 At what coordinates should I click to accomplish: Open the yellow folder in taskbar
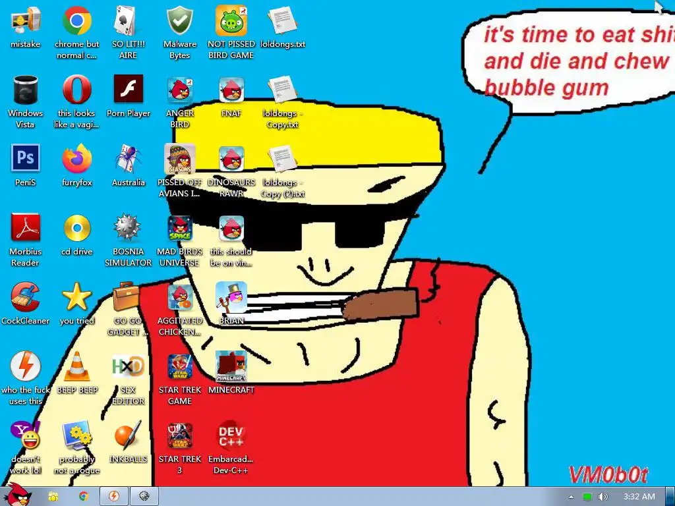53,497
